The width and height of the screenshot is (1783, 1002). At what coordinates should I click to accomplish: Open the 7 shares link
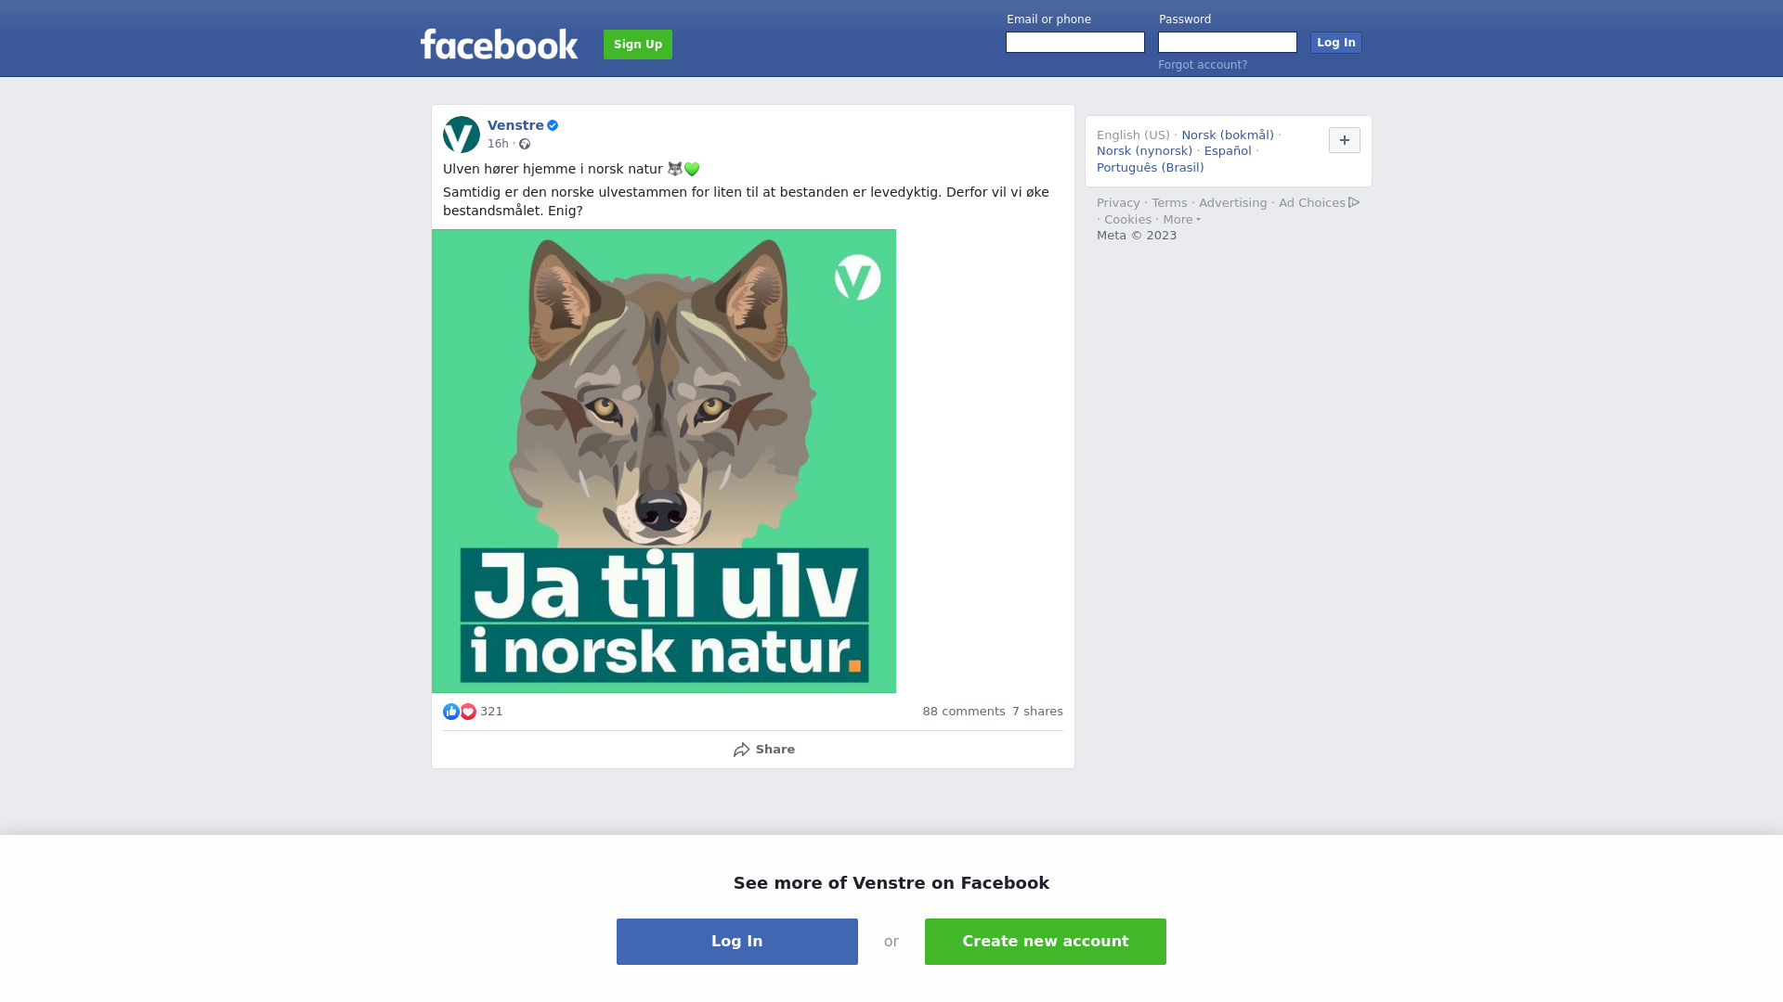(x=1037, y=712)
